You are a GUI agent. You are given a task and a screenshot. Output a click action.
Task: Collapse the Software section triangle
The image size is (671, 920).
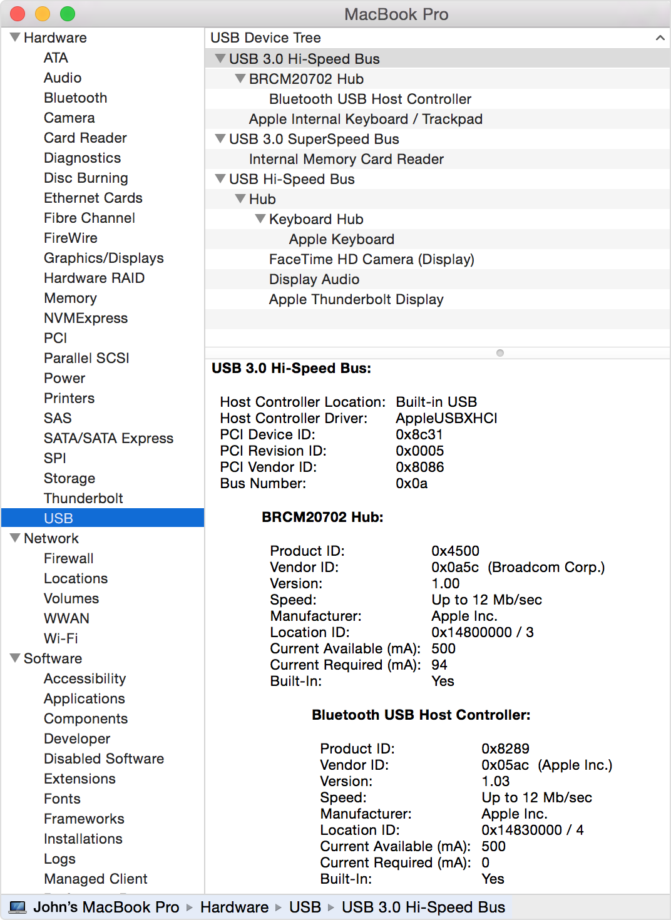coord(15,658)
